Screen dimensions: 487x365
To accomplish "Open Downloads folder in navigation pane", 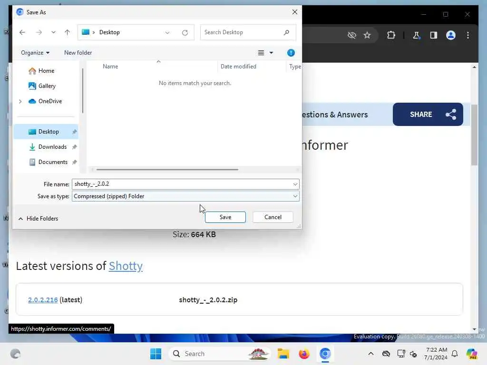I will pyautogui.click(x=52, y=147).
